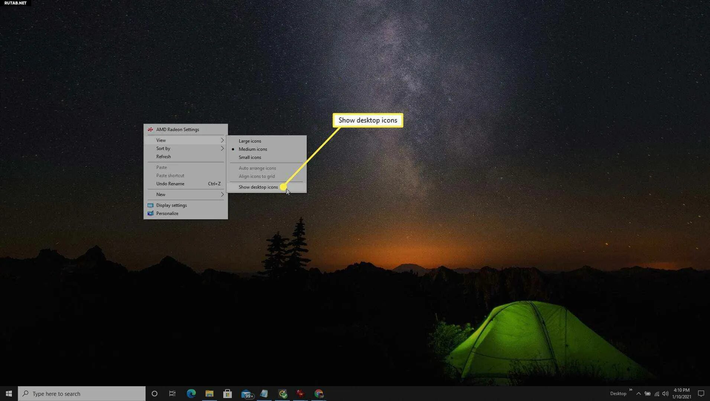Toggle Align icons to grid option
Image resolution: width=710 pixels, height=401 pixels.
pyautogui.click(x=266, y=176)
